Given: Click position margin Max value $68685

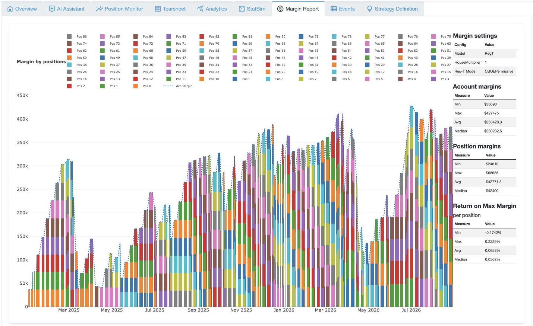Looking at the screenshot, I should click(492, 173).
